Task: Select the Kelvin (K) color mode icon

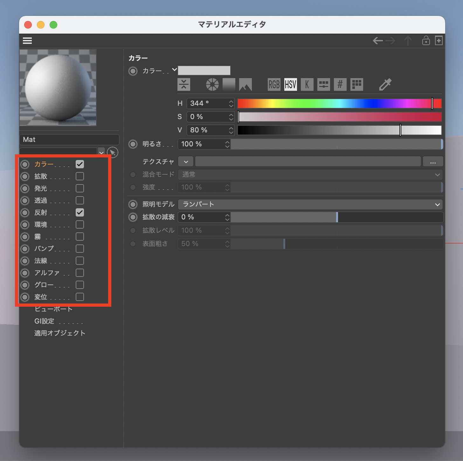Action: coord(307,84)
